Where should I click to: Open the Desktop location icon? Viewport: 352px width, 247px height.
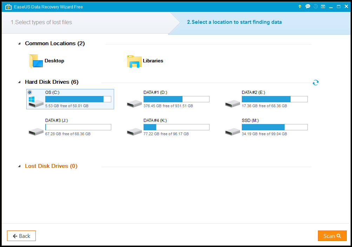[35, 61]
